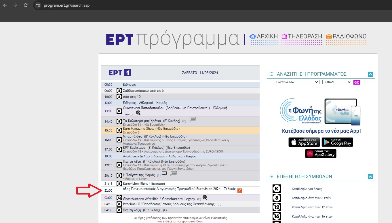Collapse the ΕΠΕΞΗΓΗΣΗ ΣΥΜΒΟΛΩΝ panel arrow

click(370, 177)
